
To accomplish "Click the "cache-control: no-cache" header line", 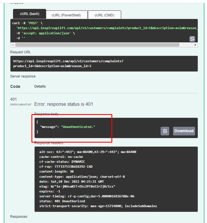I will pos(61,157).
